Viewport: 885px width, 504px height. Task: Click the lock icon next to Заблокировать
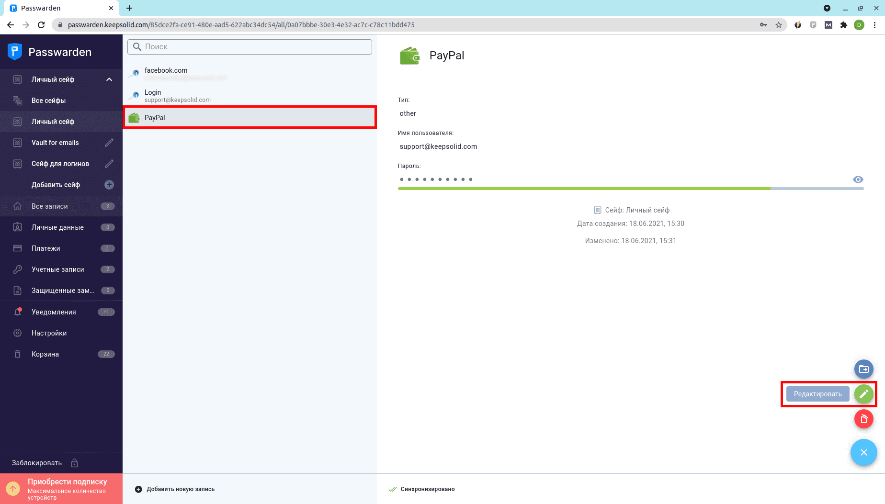[75, 463]
